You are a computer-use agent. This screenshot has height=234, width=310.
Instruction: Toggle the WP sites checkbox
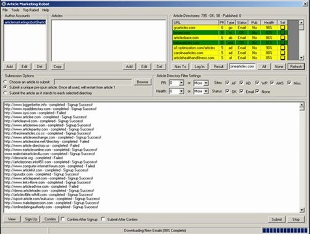pyautogui.click(x=257, y=83)
